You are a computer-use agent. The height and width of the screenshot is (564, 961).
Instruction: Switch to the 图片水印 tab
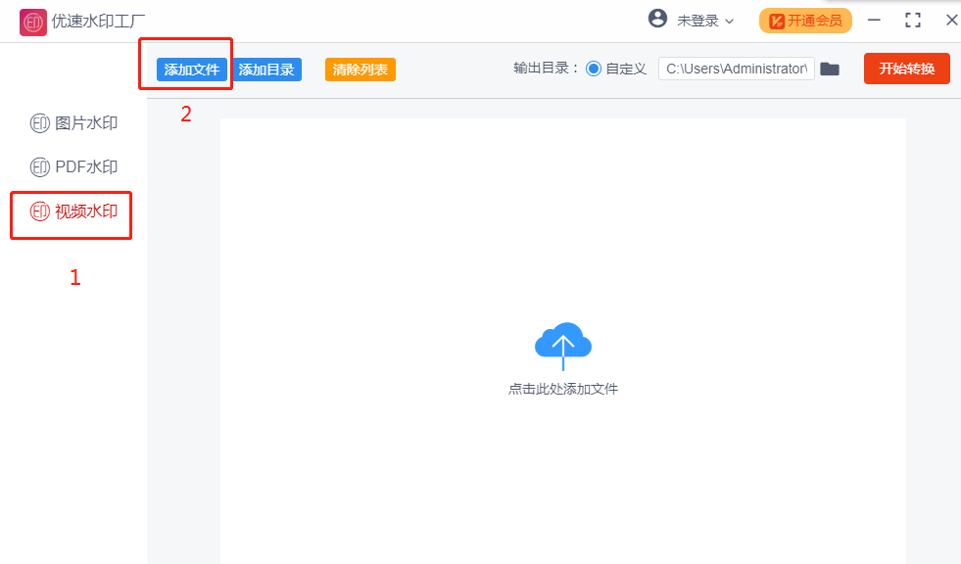click(74, 123)
